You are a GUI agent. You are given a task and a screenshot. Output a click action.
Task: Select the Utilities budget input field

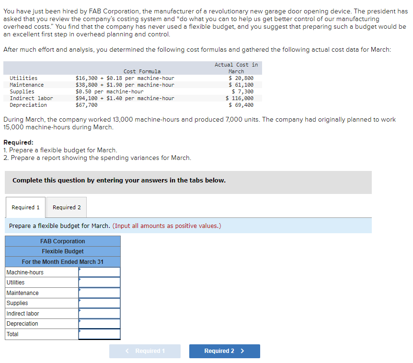99,283
